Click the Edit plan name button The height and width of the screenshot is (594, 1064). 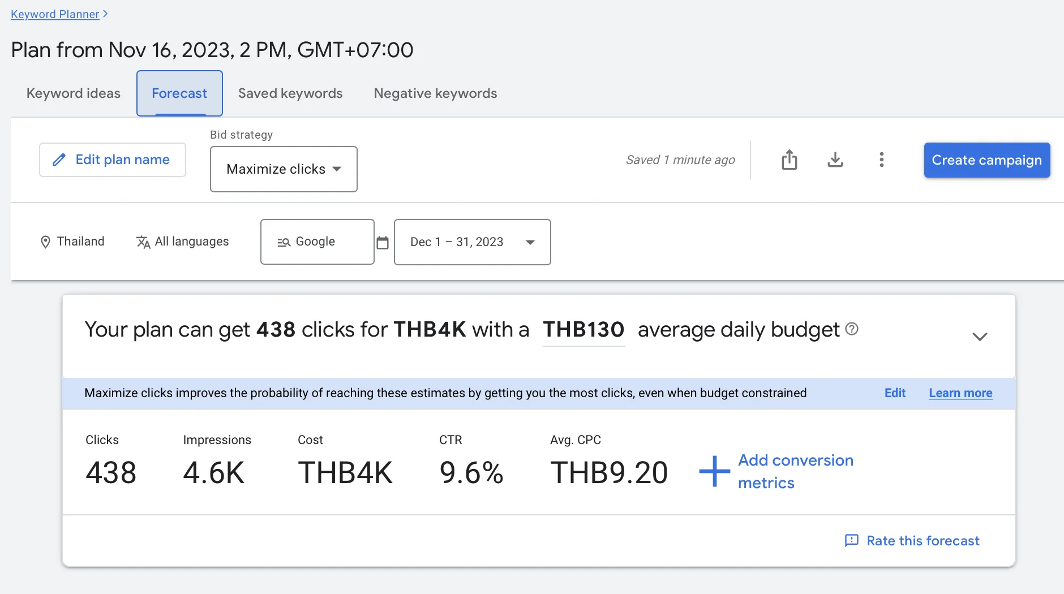pyautogui.click(x=113, y=160)
